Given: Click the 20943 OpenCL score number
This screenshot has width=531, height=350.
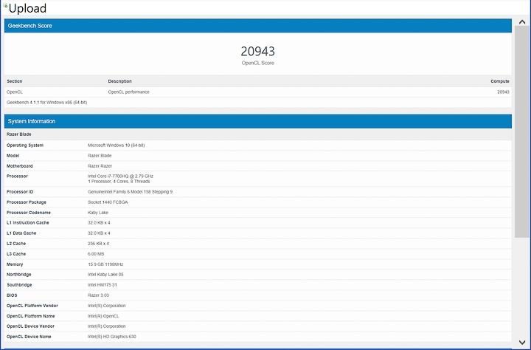Looking at the screenshot, I should coord(257,51).
